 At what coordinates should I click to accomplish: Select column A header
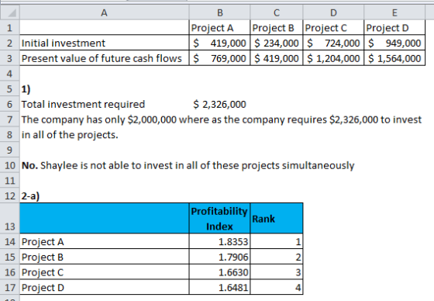click(105, 12)
